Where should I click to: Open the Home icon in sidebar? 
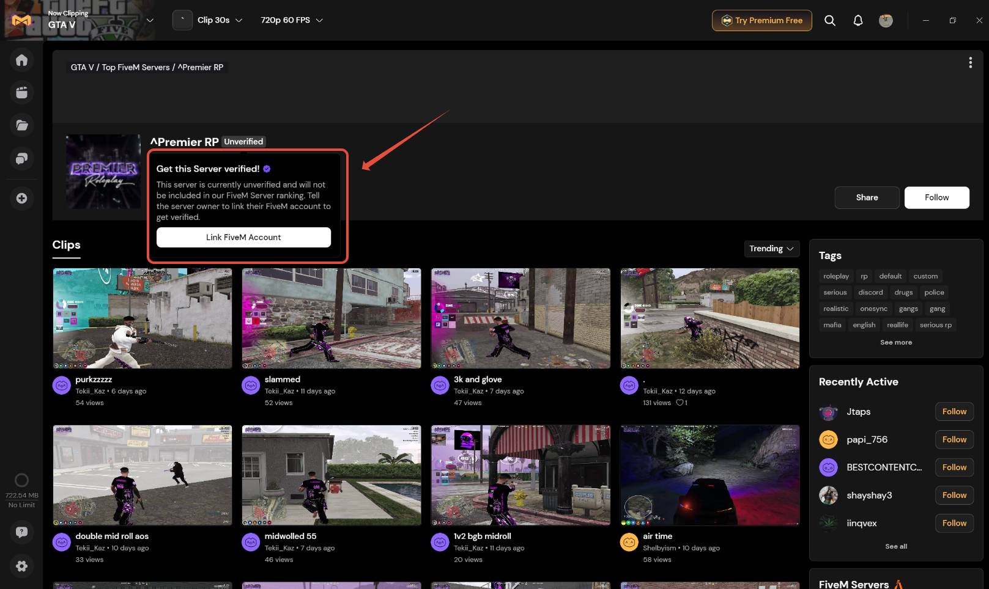click(21, 60)
